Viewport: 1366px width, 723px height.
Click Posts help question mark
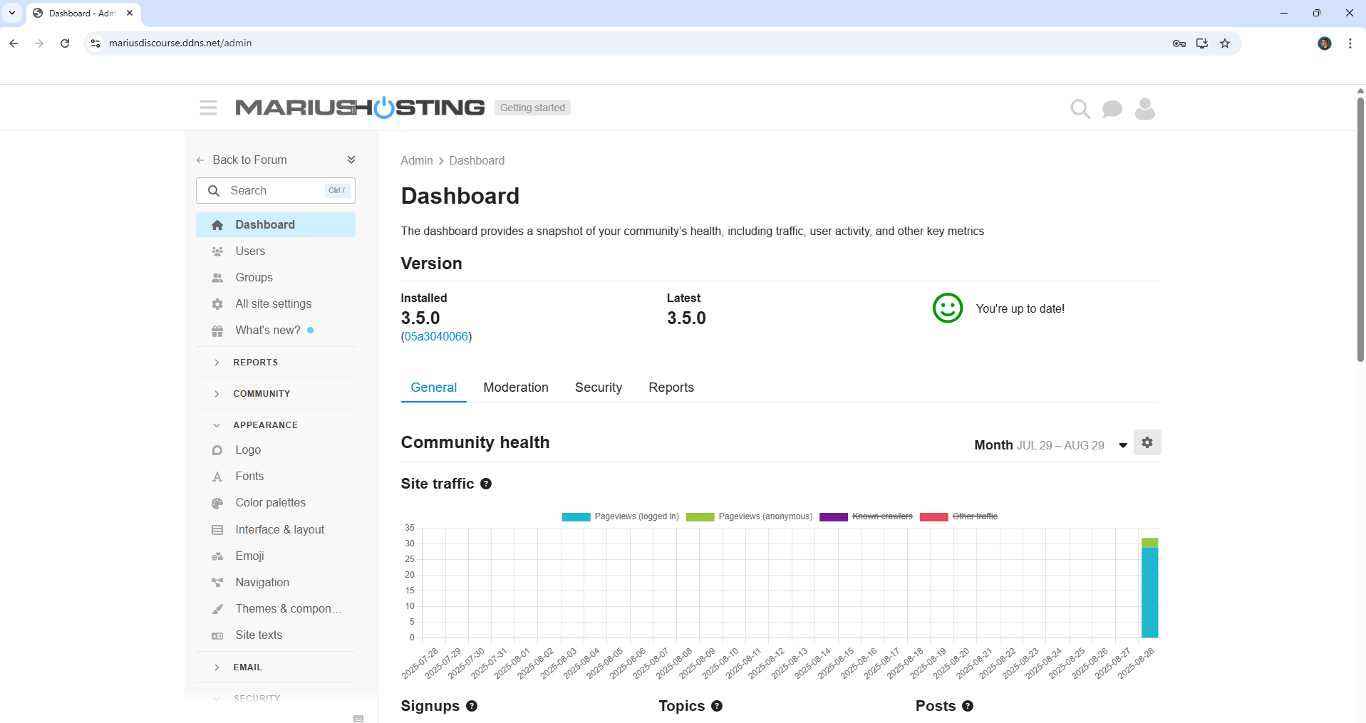(x=968, y=706)
